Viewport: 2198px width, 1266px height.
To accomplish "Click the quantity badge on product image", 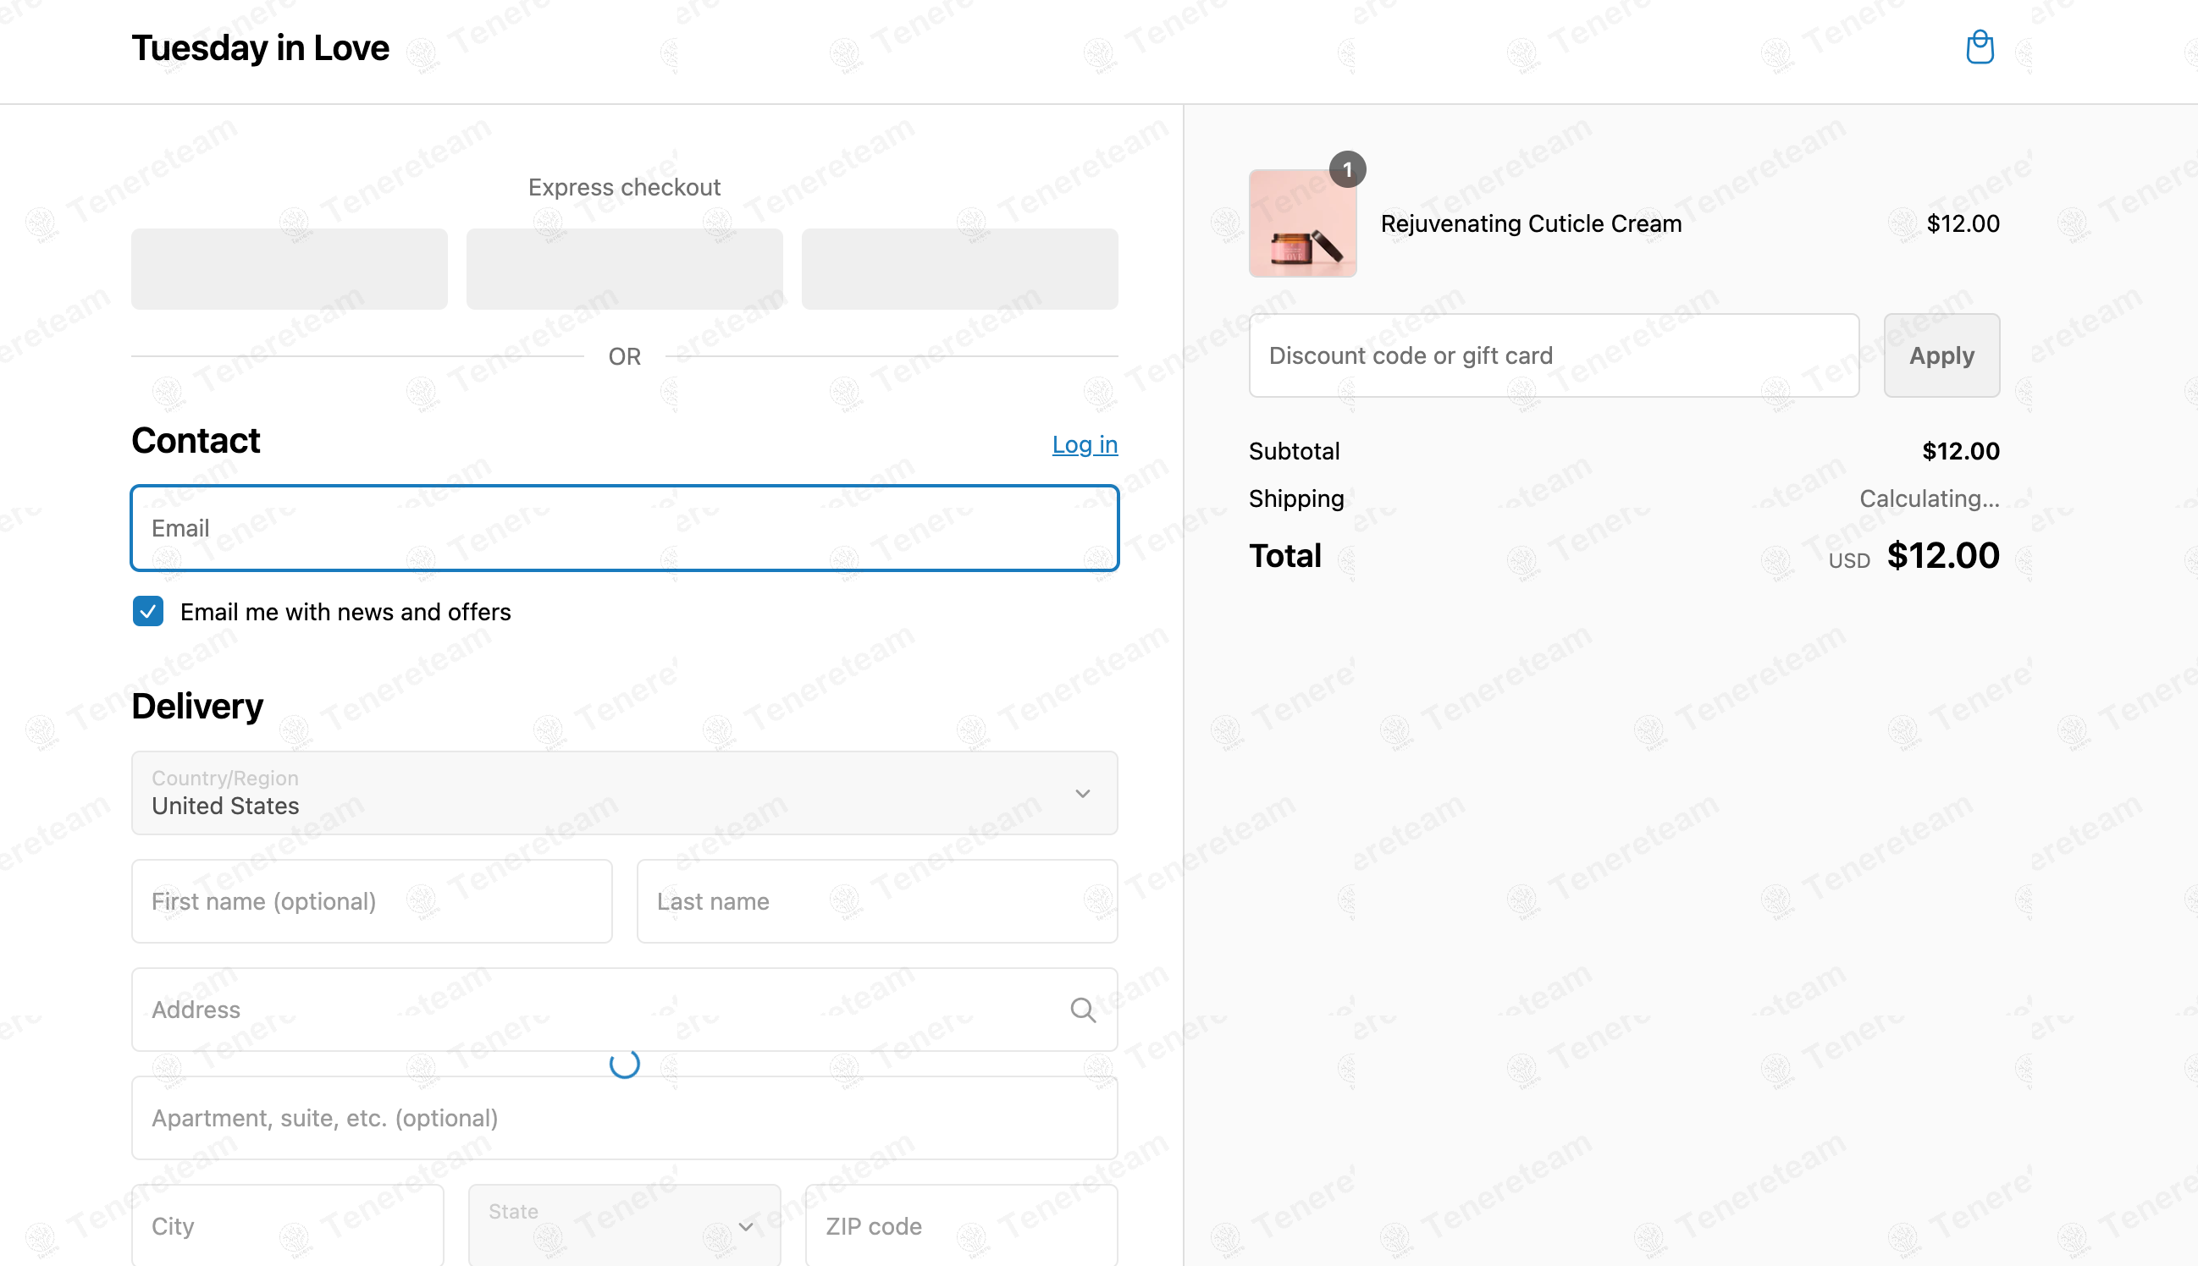I will click(1347, 169).
